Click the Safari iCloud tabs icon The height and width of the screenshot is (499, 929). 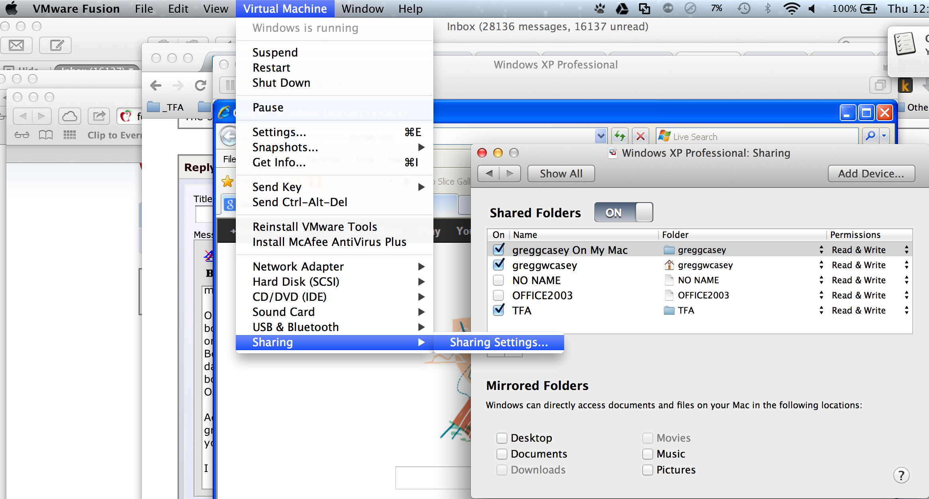tap(70, 116)
